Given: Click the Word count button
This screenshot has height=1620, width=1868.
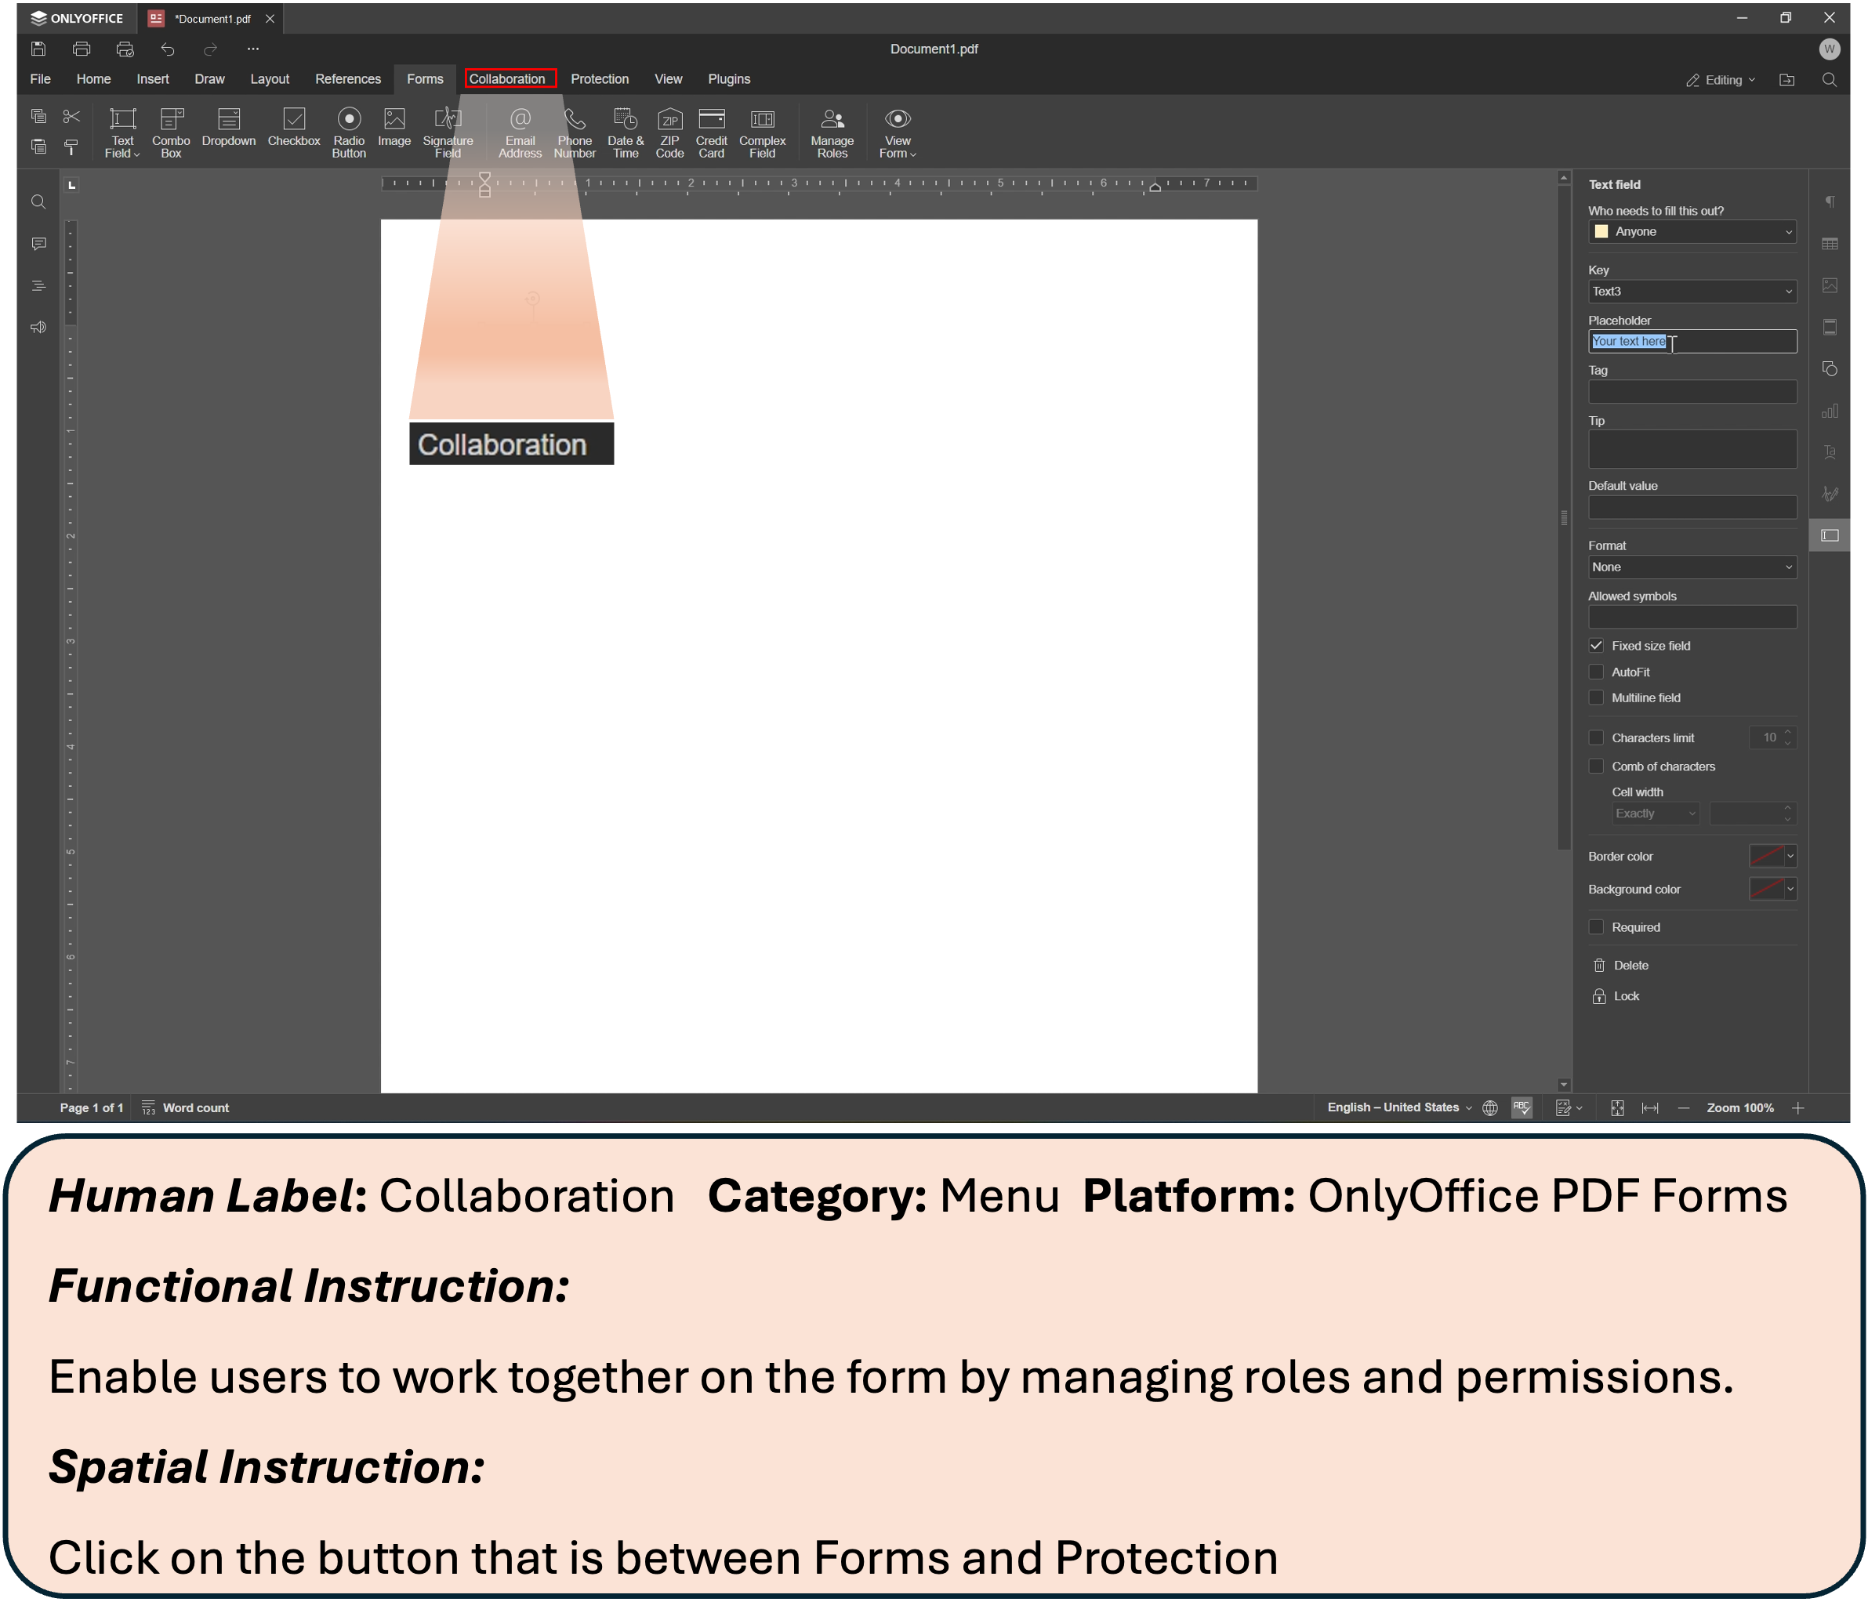Looking at the screenshot, I should pyautogui.click(x=187, y=1108).
